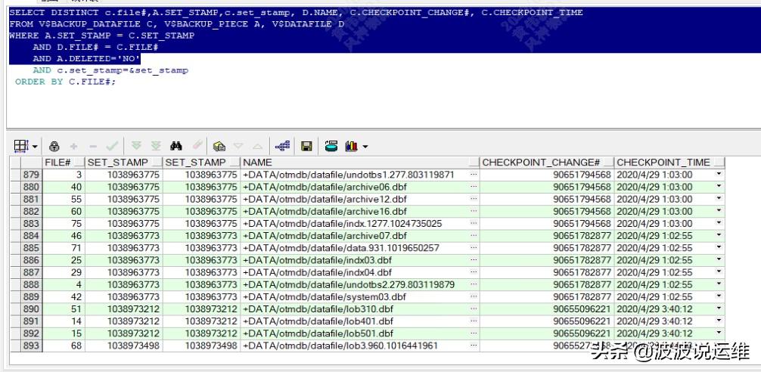The width and height of the screenshot is (761, 372).
Task: Select row 885 by its row number
Action: click(x=31, y=248)
